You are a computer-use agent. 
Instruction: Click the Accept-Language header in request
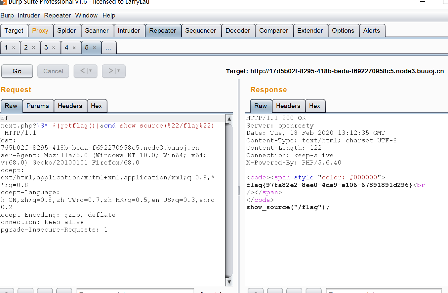[30, 193]
